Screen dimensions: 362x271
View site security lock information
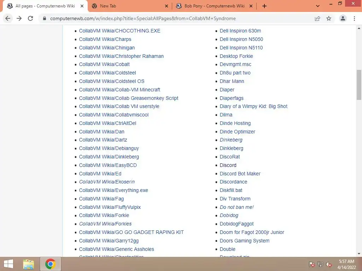click(x=45, y=18)
